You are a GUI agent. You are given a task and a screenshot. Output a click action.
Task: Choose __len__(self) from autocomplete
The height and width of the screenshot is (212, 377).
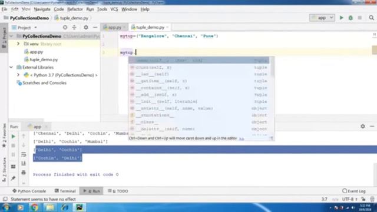pyautogui.click(x=199, y=74)
